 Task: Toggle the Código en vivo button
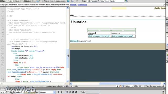pyautogui.click(x=29, y=1)
